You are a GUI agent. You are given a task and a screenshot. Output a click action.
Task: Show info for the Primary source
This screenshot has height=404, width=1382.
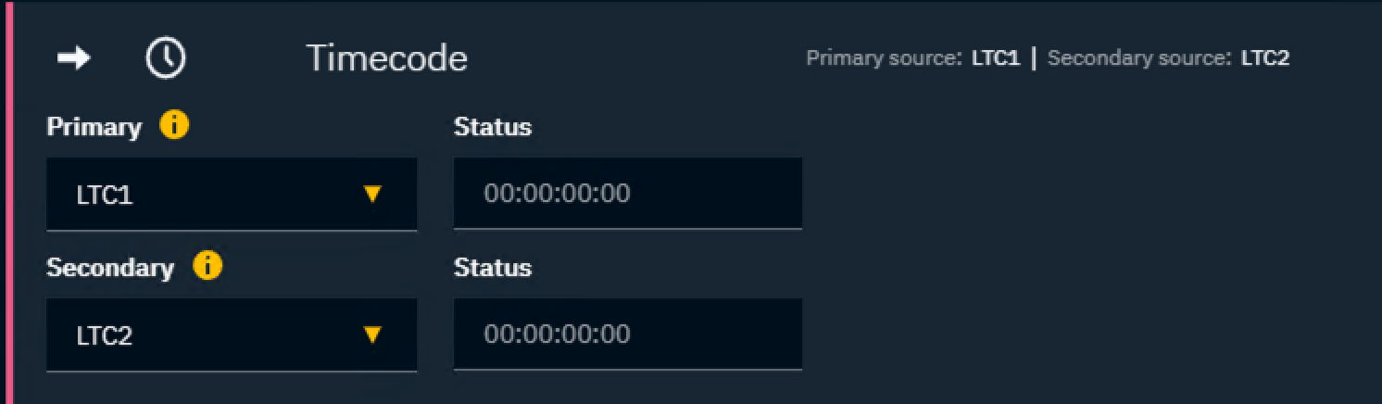[x=174, y=125]
